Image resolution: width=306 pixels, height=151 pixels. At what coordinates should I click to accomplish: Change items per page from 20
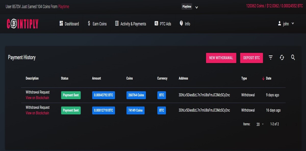click(260, 124)
